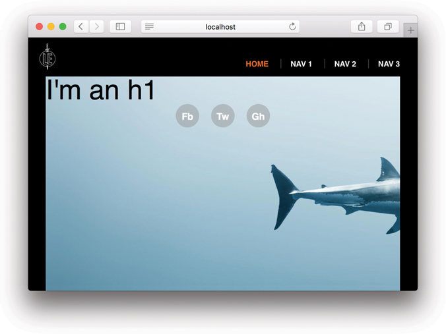
Task: Visit the Gh social circle button
Action: 258,116
